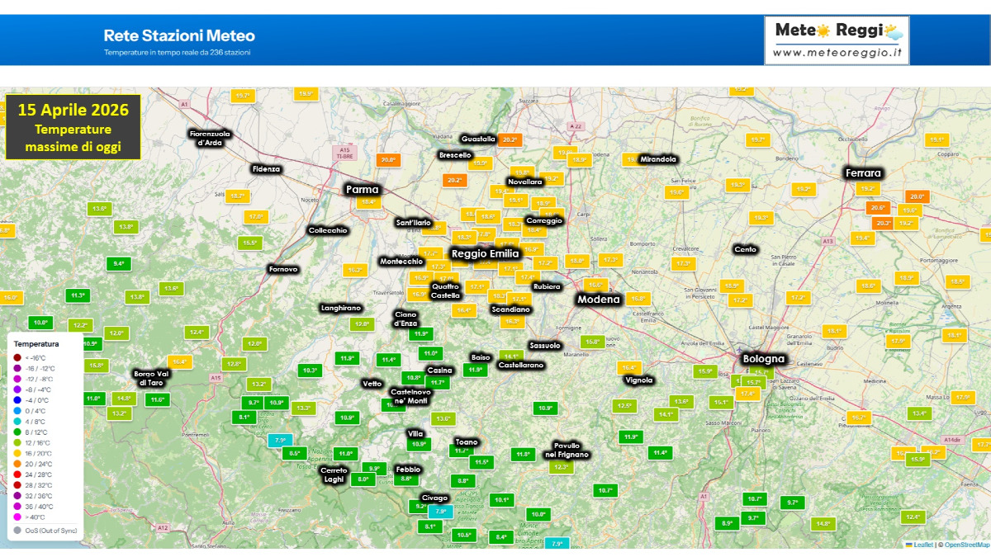Select the 17.4° marker south of Bologna
The image size is (991, 557).
[x=747, y=394]
